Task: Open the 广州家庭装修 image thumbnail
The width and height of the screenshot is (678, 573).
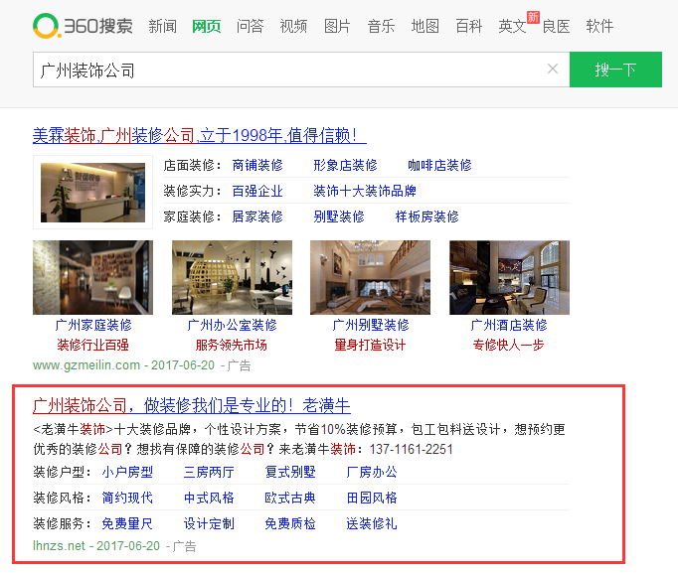Action: coord(92,277)
